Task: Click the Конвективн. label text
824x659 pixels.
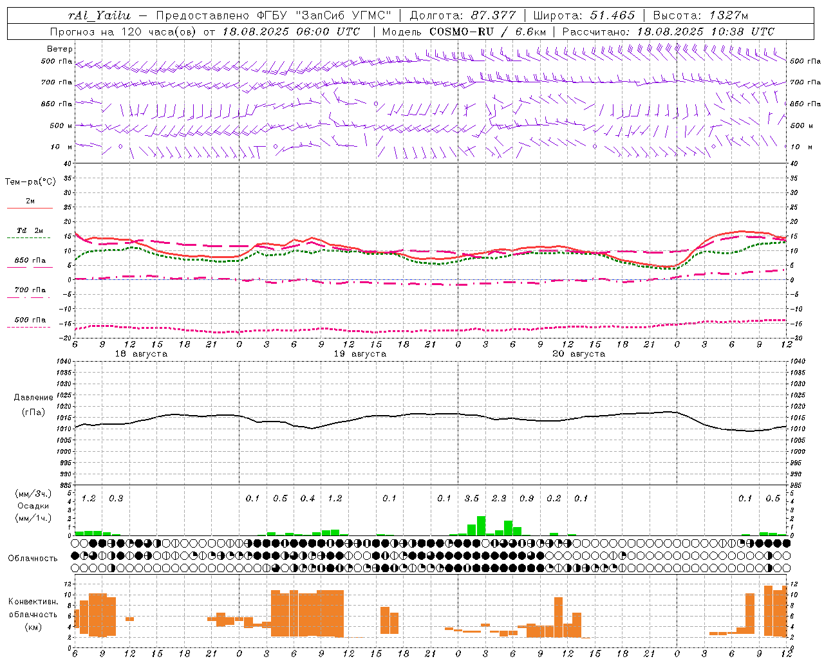Action: (x=33, y=602)
